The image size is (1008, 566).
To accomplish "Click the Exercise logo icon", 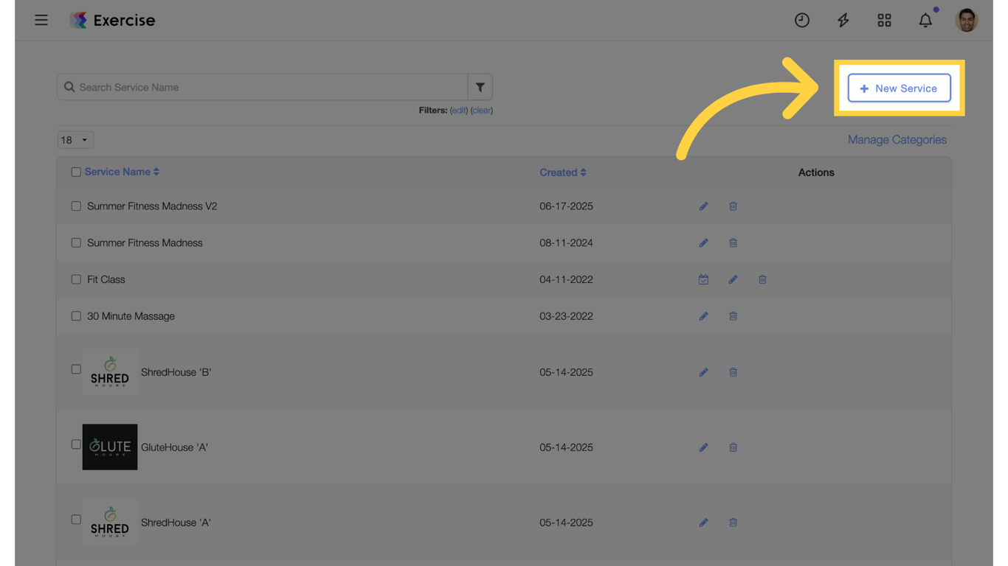I will pos(78,20).
